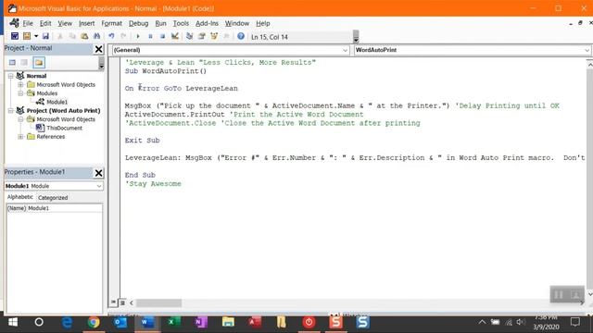Open the View menu

click(65, 23)
